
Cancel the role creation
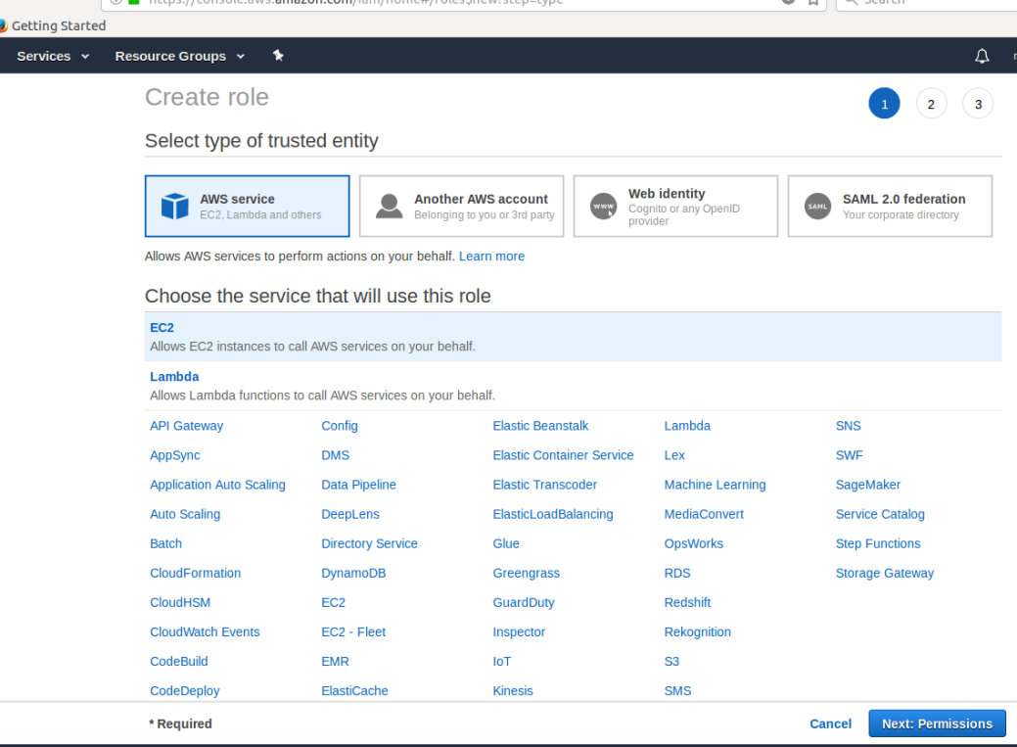(x=830, y=724)
